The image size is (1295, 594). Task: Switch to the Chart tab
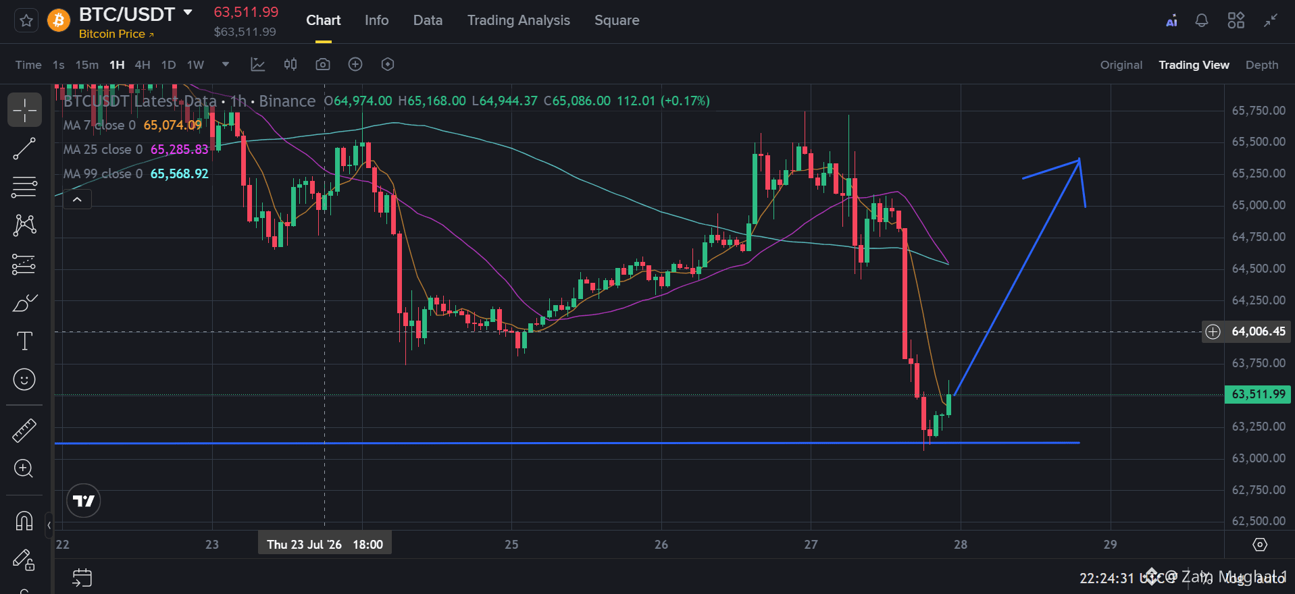click(x=323, y=20)
